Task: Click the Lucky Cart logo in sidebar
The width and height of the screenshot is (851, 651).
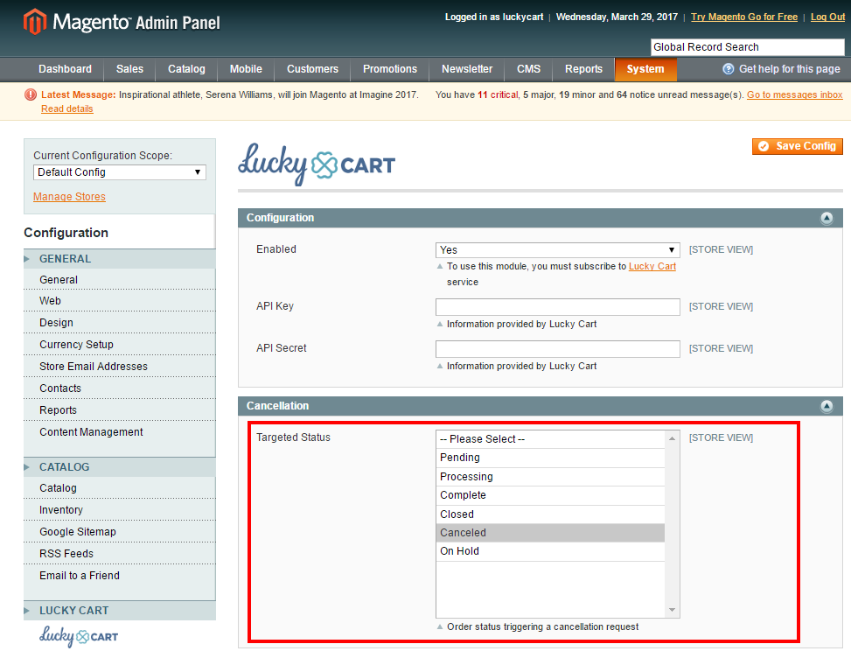Action: [79, 636]
